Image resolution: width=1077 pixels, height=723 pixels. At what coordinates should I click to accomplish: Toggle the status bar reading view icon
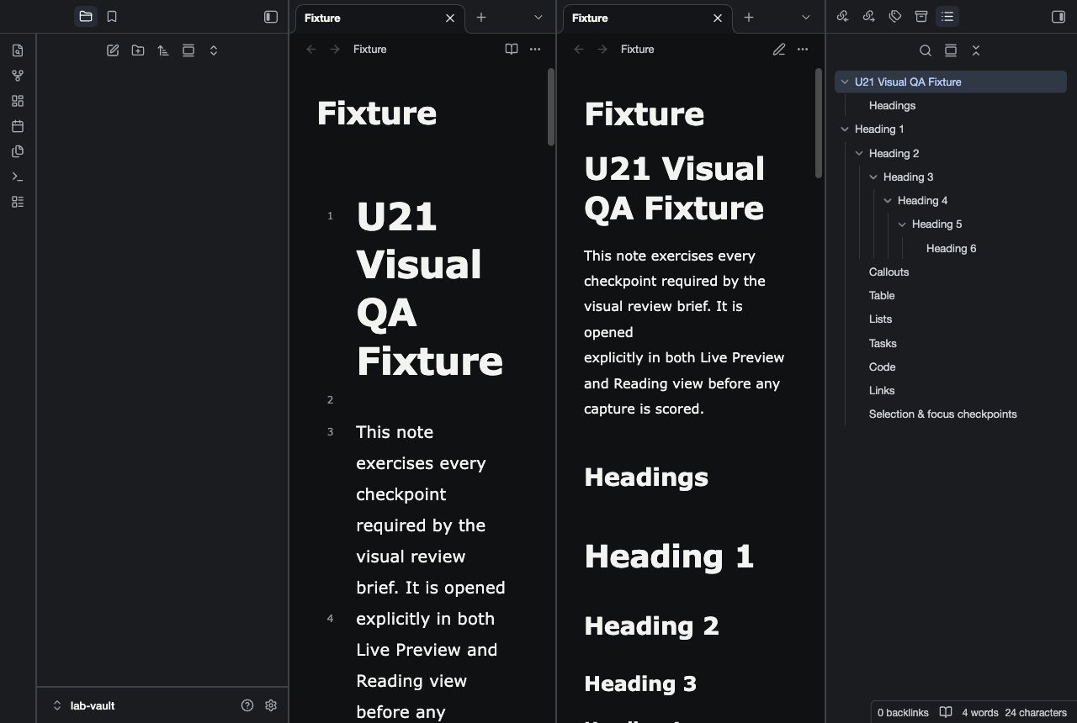[x=946, y=712]
